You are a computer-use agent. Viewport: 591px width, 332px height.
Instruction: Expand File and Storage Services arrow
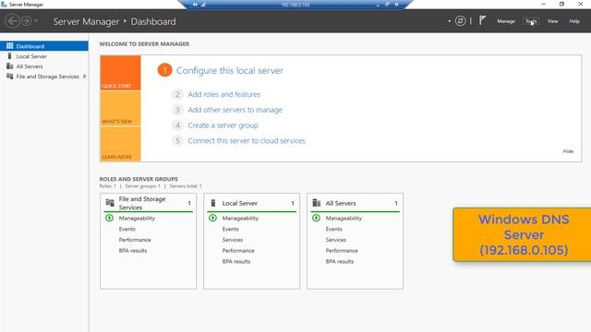(x=85, y=77)
